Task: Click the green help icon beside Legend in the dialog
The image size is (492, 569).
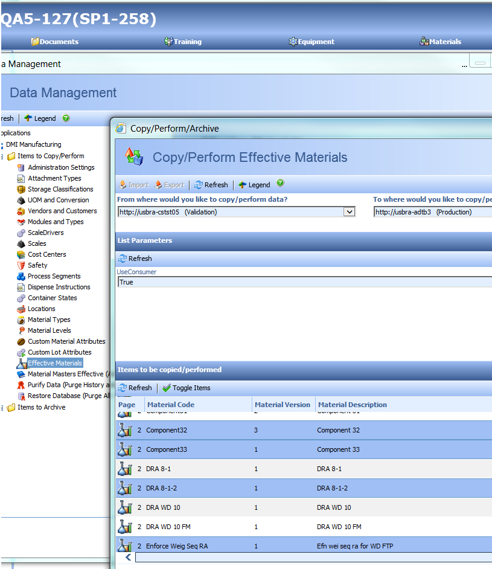Action: coord(280,184)
